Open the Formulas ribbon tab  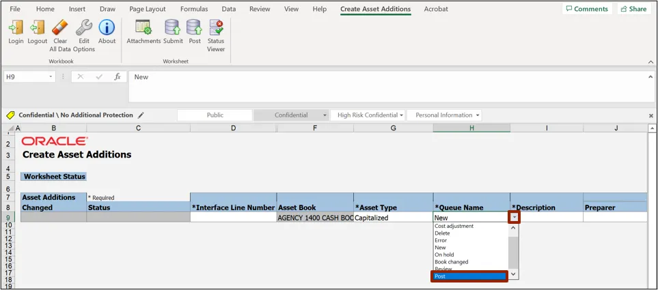pos(194,9)
